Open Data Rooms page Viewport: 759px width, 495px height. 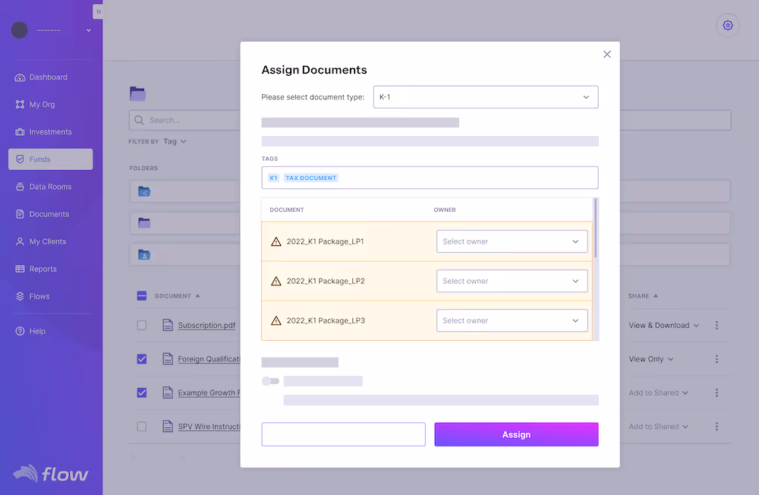coord(43,187)
